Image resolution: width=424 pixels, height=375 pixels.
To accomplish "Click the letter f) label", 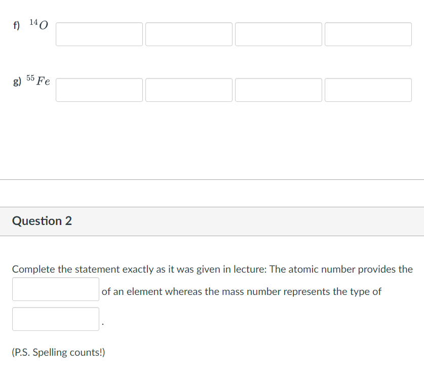I will [x=16, y=24].
